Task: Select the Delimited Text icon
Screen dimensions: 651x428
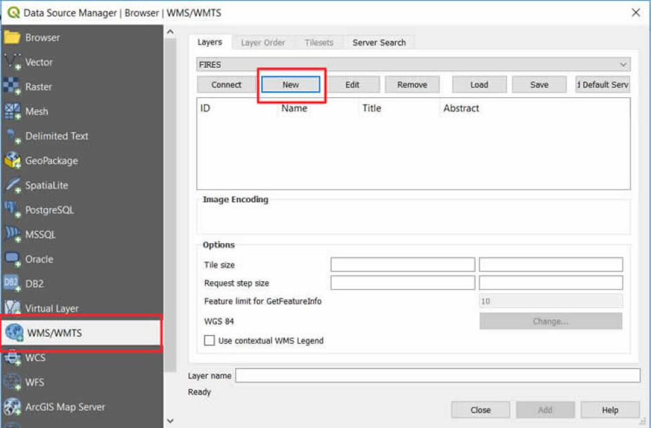Action: [13, 136]
